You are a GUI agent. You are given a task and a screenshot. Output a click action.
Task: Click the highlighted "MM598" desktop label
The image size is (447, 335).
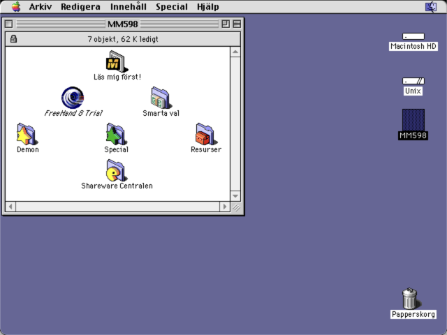413,135
